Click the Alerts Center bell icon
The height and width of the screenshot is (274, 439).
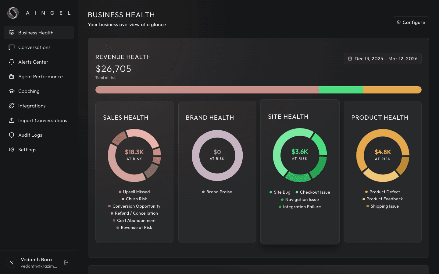coord(11,62)
